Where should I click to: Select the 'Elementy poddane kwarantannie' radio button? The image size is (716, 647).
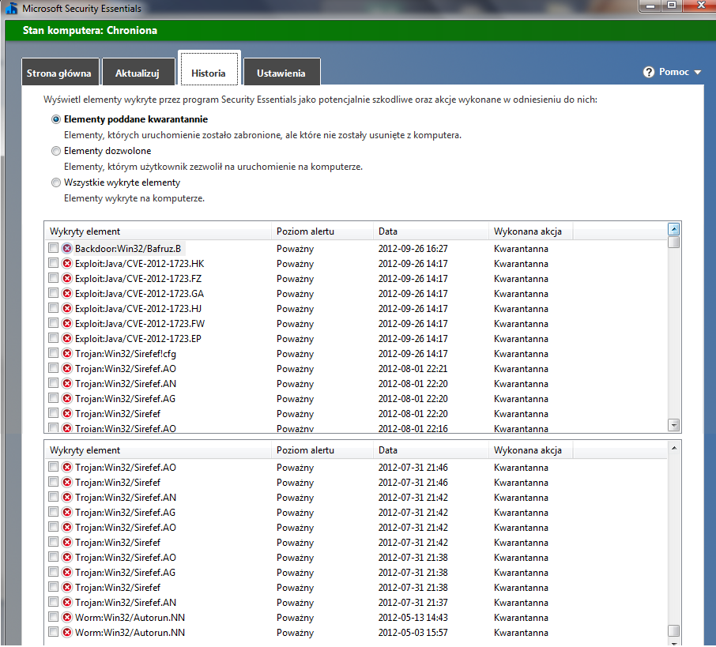point(55,119)
